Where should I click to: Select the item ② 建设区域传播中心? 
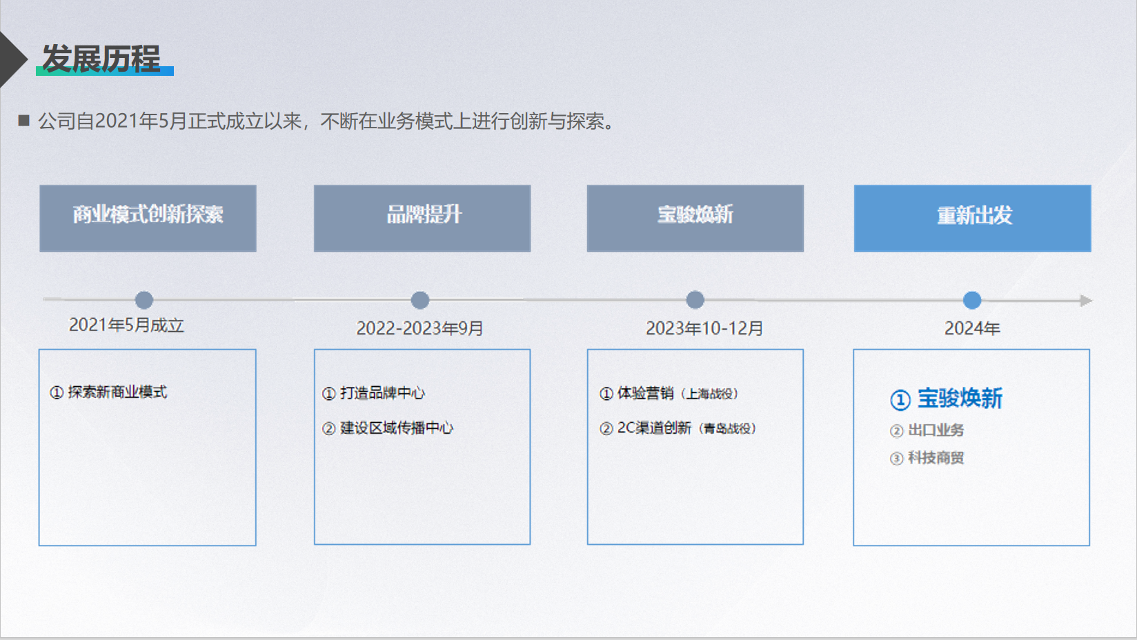pos(388,428)
